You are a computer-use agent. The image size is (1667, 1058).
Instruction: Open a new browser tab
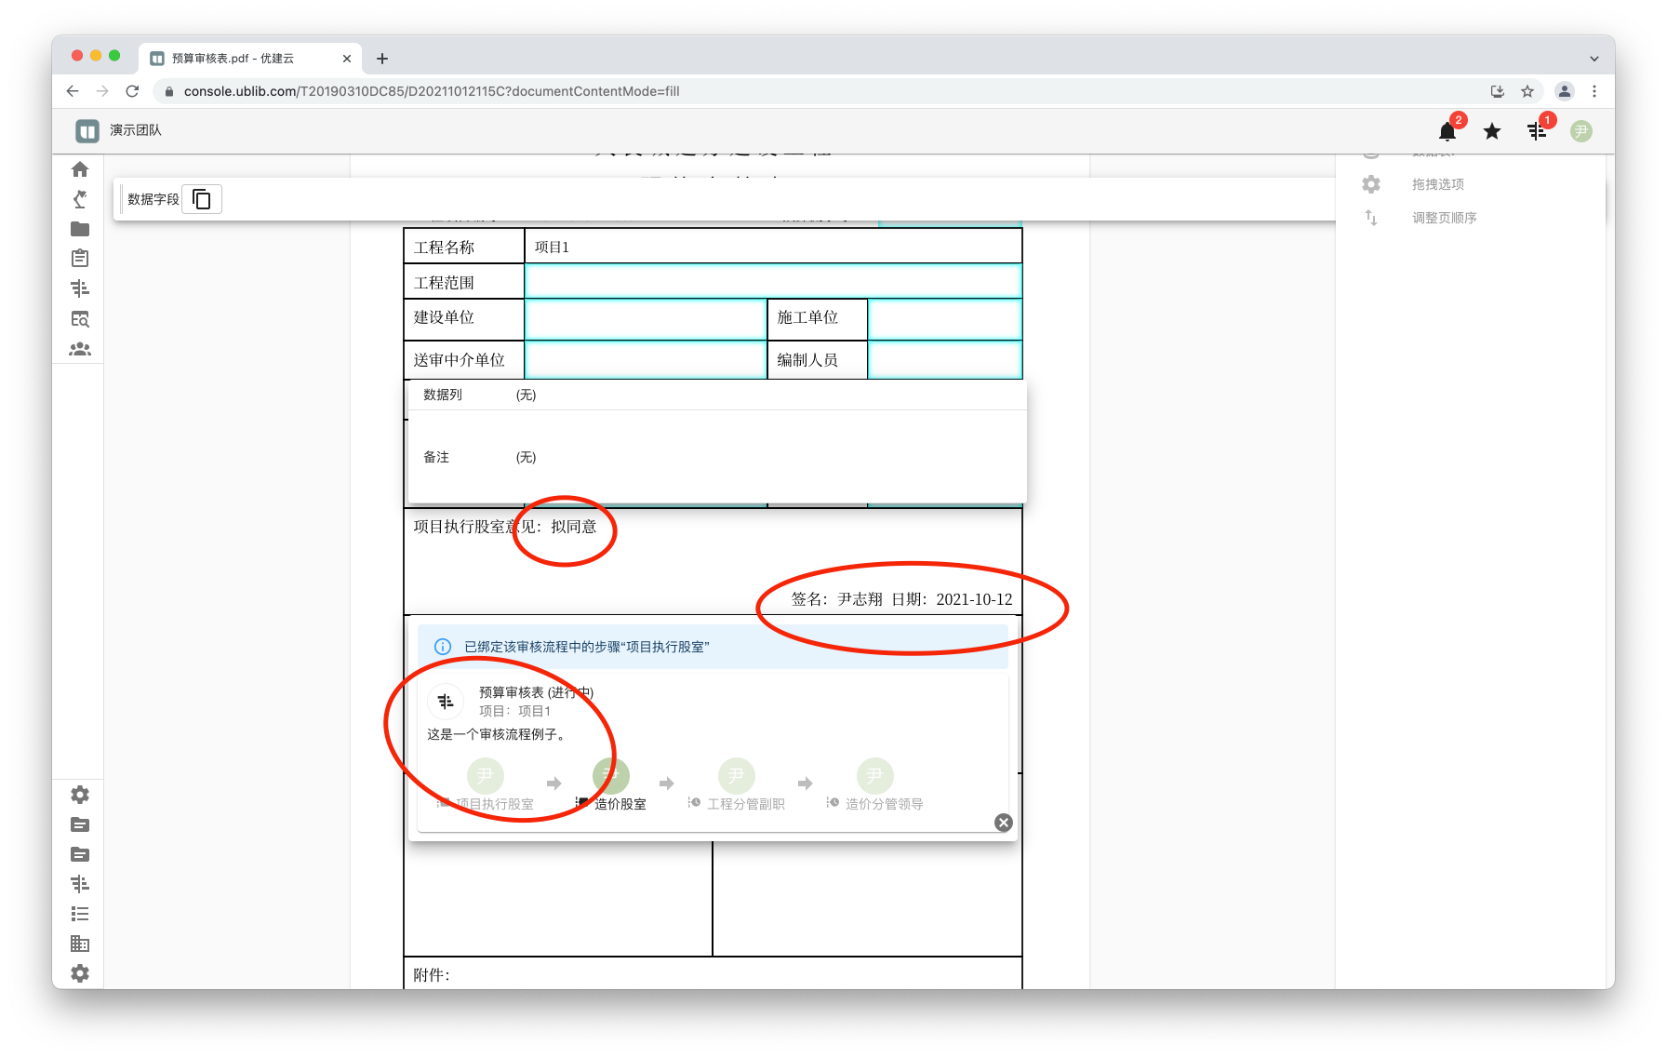click(382, 59)
